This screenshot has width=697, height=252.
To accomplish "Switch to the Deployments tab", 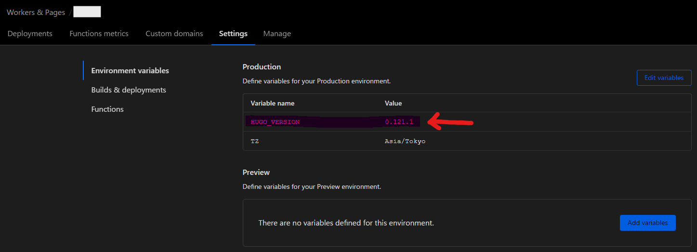I will pos(30,34).
